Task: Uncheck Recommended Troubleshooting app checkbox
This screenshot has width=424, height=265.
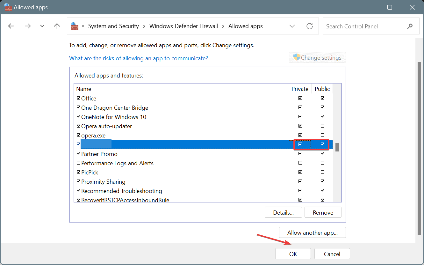Action: [78, 191]
